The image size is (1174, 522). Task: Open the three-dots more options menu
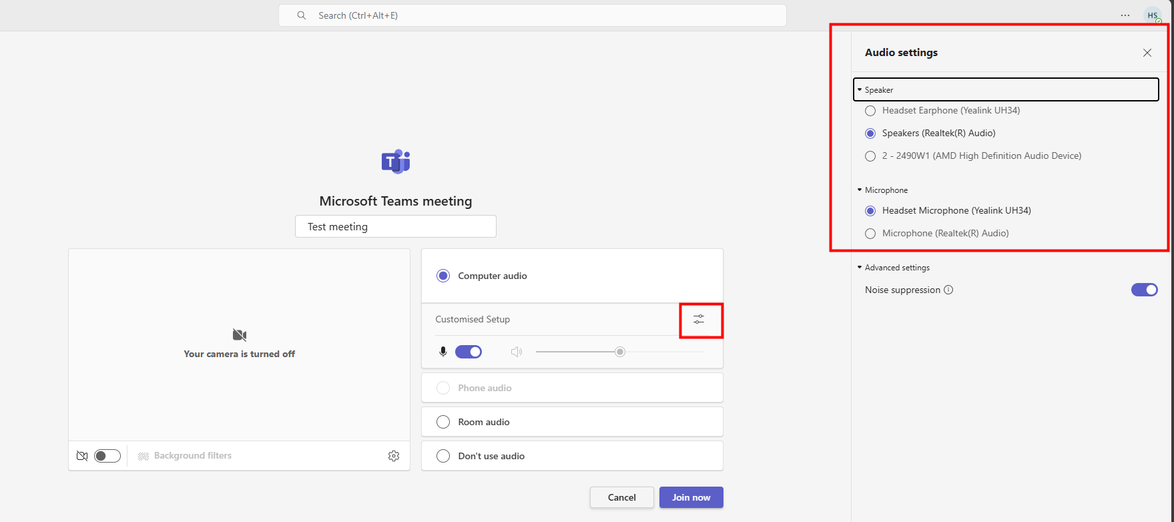point(1125,15)
